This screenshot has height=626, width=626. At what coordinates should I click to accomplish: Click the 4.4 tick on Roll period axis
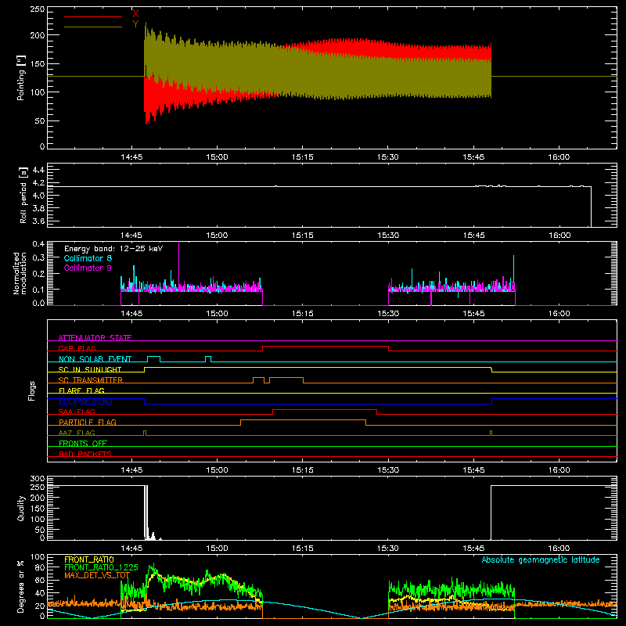(x=38, y=170)
